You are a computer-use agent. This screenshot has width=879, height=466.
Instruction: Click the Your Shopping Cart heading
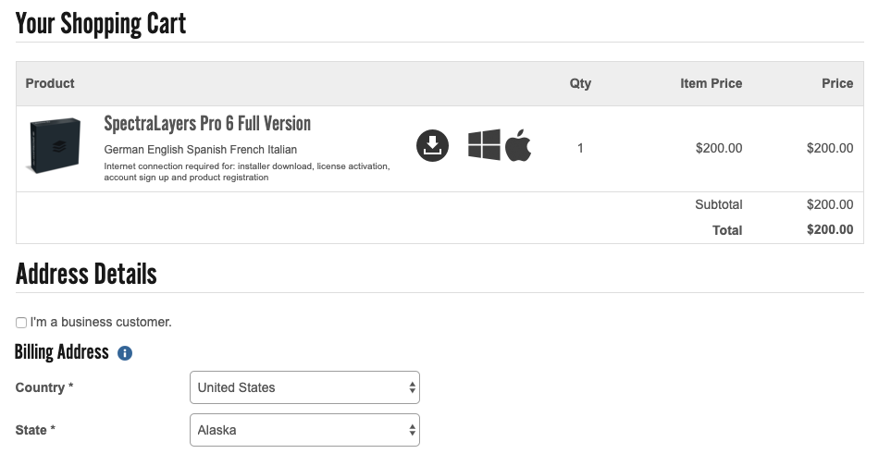click(101, 24)
